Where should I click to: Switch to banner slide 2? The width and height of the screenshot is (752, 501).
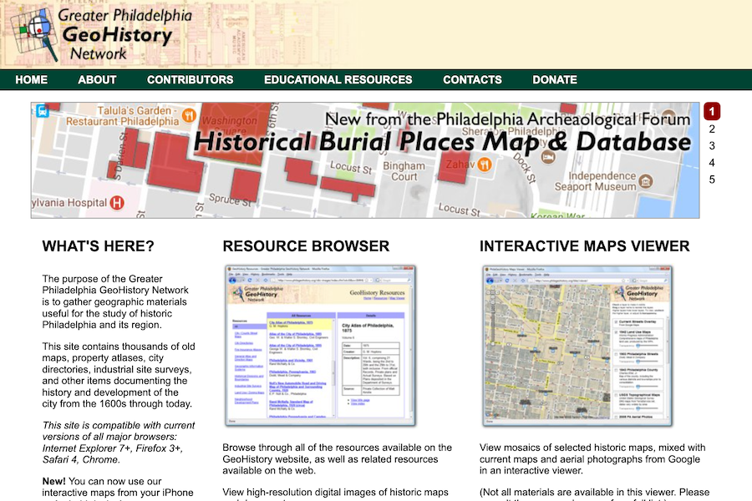click(x=712, y=129)
